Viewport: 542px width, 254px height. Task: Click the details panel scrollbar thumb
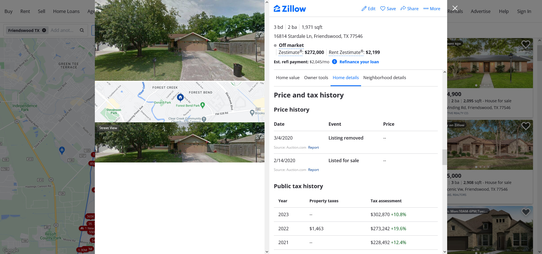point(445,157)
